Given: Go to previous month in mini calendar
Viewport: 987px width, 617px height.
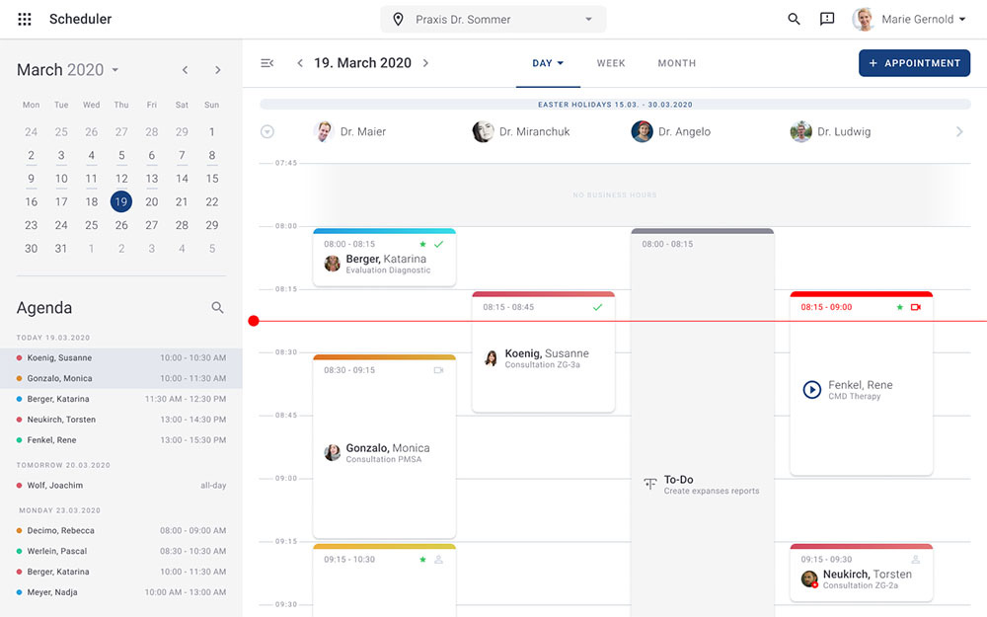Looking at the screenshot, I should (x=185, y=70).
